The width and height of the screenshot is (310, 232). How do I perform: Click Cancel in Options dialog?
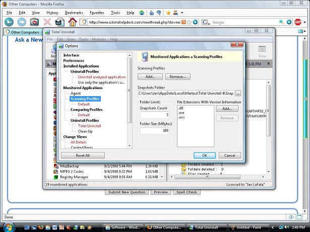click(229, 156)
